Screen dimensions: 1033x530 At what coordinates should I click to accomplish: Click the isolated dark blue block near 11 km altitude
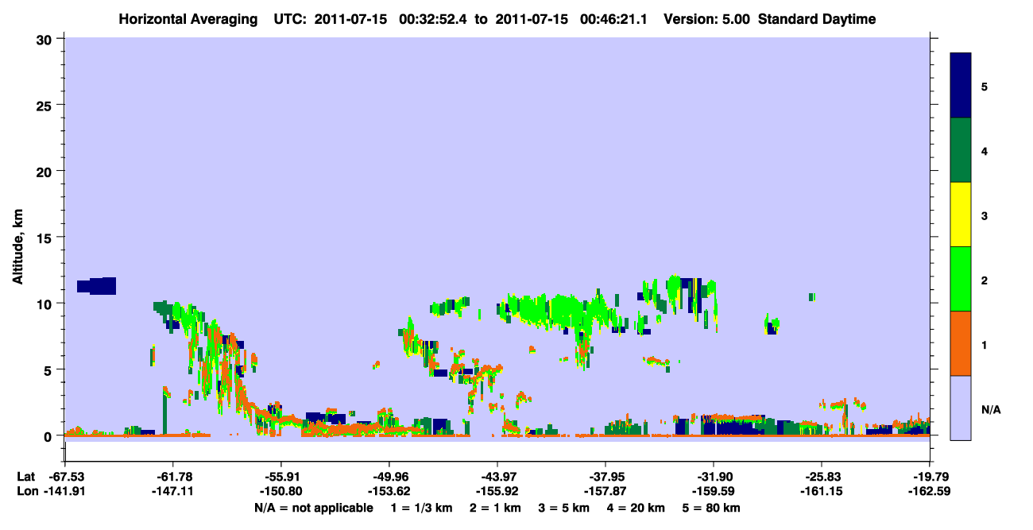(96, 286)
